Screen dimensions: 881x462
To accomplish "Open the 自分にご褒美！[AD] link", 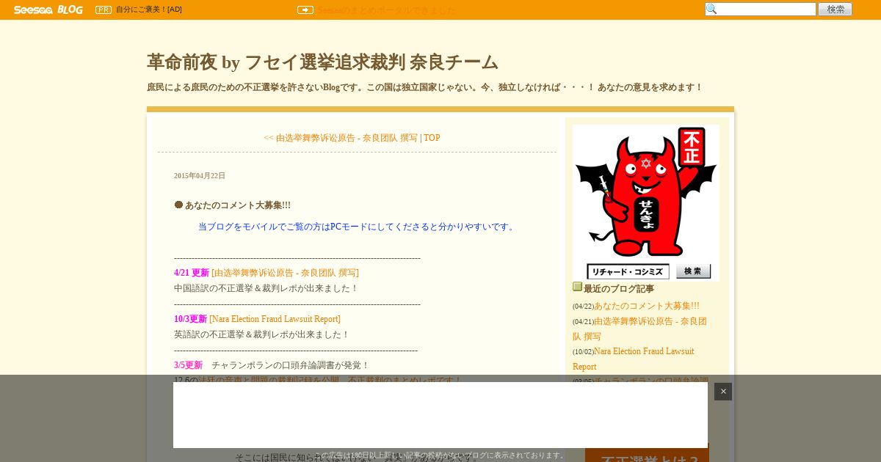I will 149,10.
